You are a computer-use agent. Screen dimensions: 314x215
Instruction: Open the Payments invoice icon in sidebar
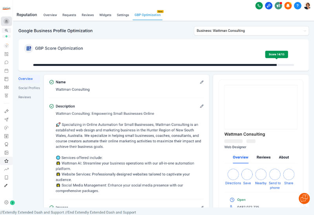pyautogui.click(x=6, y=96)
